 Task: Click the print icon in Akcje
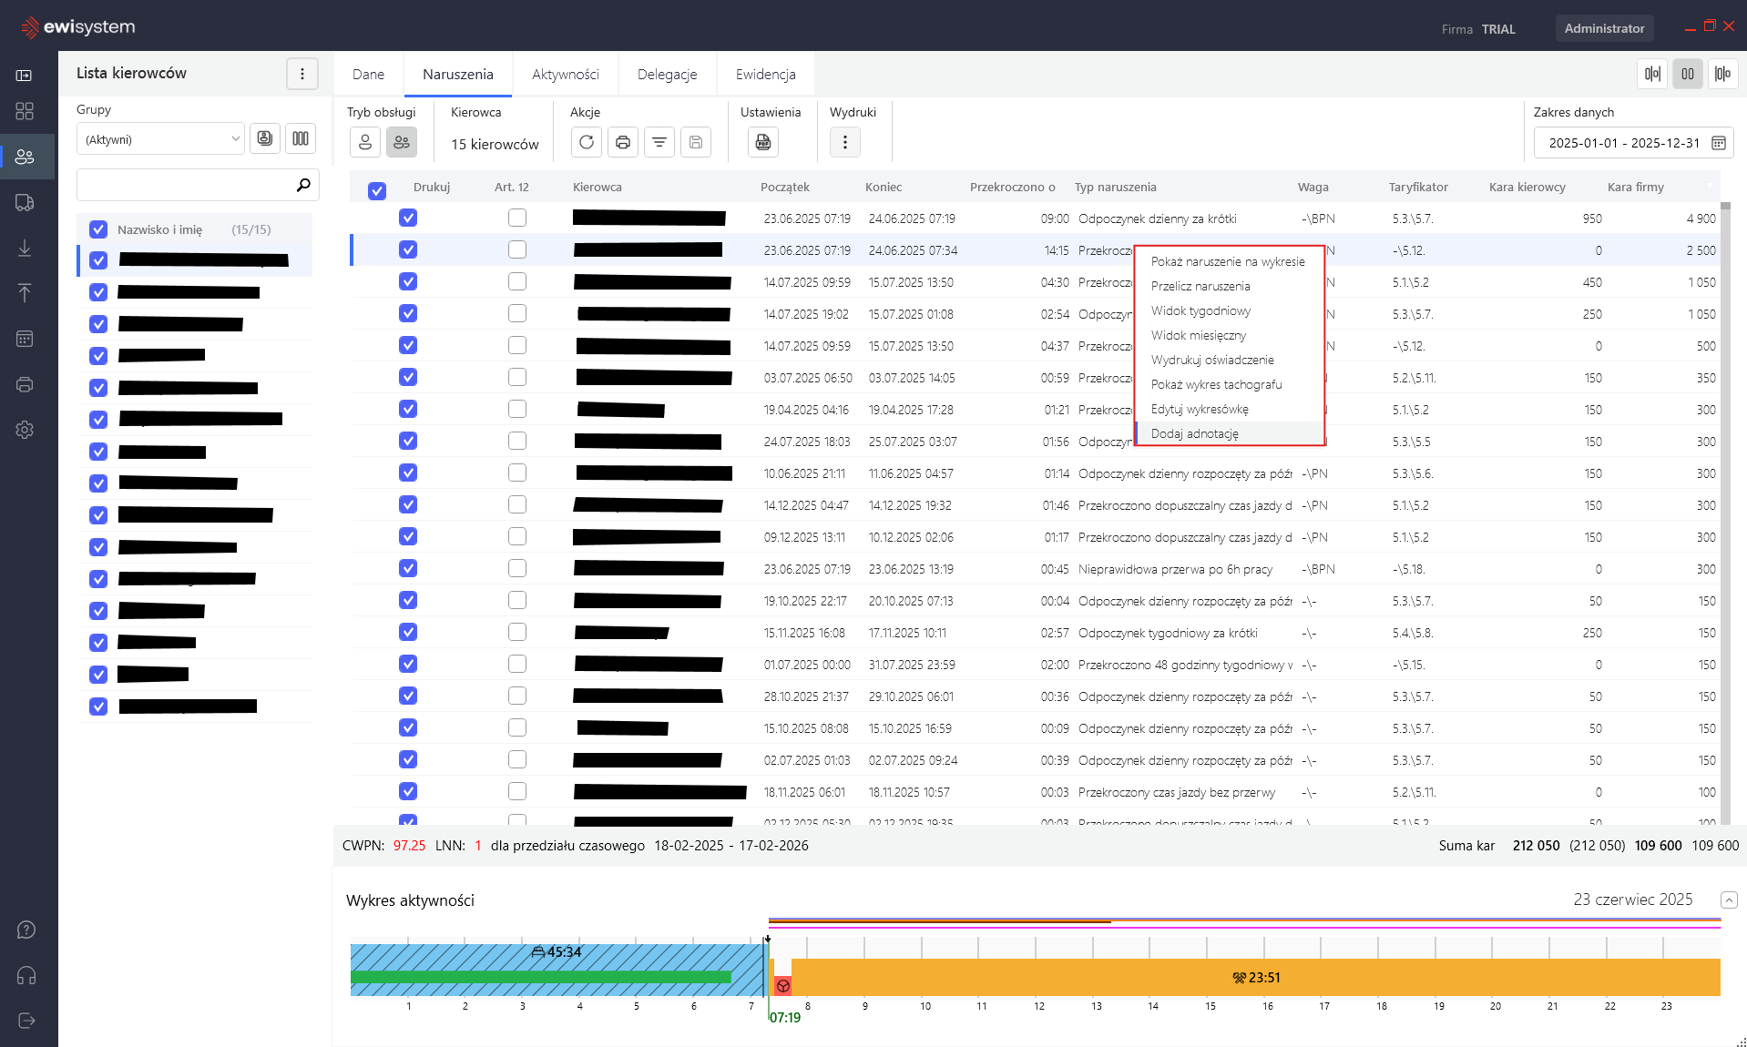click(623, 142)
